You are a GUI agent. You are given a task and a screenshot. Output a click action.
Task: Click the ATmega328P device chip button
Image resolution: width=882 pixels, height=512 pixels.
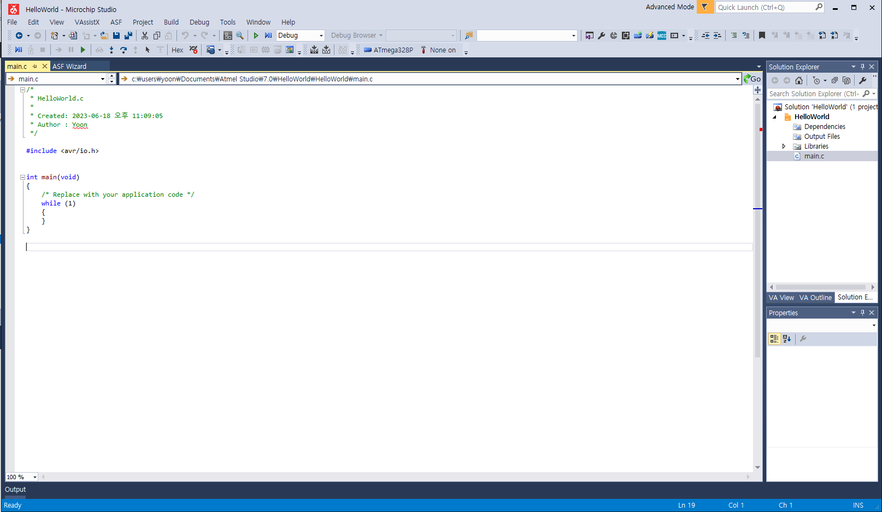[x=388, y=50]
